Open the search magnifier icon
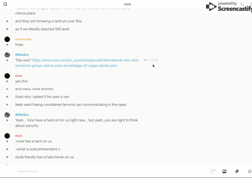252x178 pixels. (x=5, y=4)
